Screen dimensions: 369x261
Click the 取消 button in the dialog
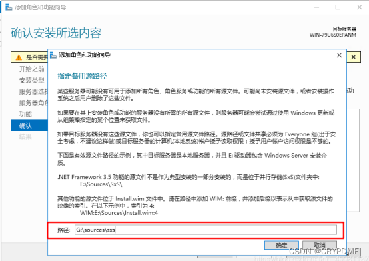320,245
